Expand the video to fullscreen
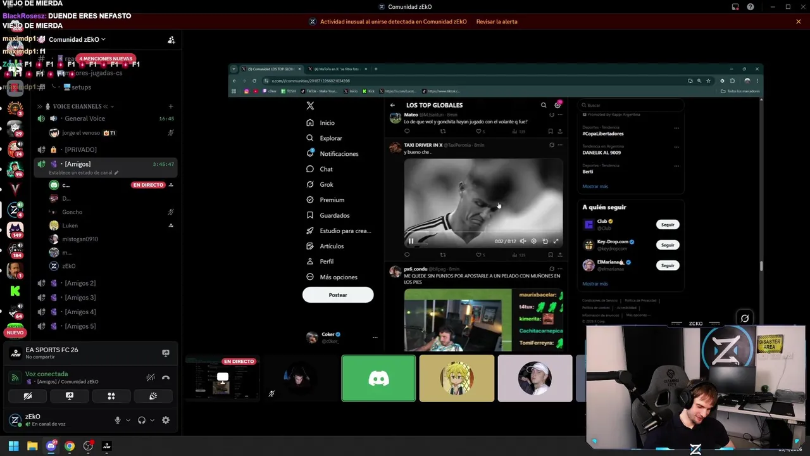Image resolution: width=810 pixels, height=456 pixels. click(556, 241)
